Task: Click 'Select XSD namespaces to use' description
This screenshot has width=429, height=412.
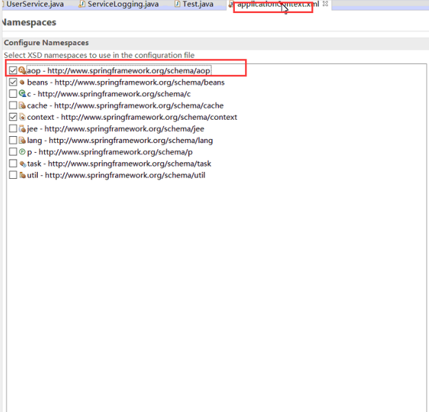Action: tap(99, 55)
